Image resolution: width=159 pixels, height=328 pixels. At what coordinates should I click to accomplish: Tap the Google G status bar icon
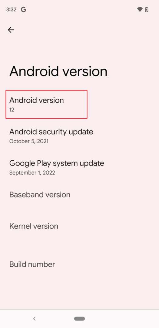[x=23, y=9]
